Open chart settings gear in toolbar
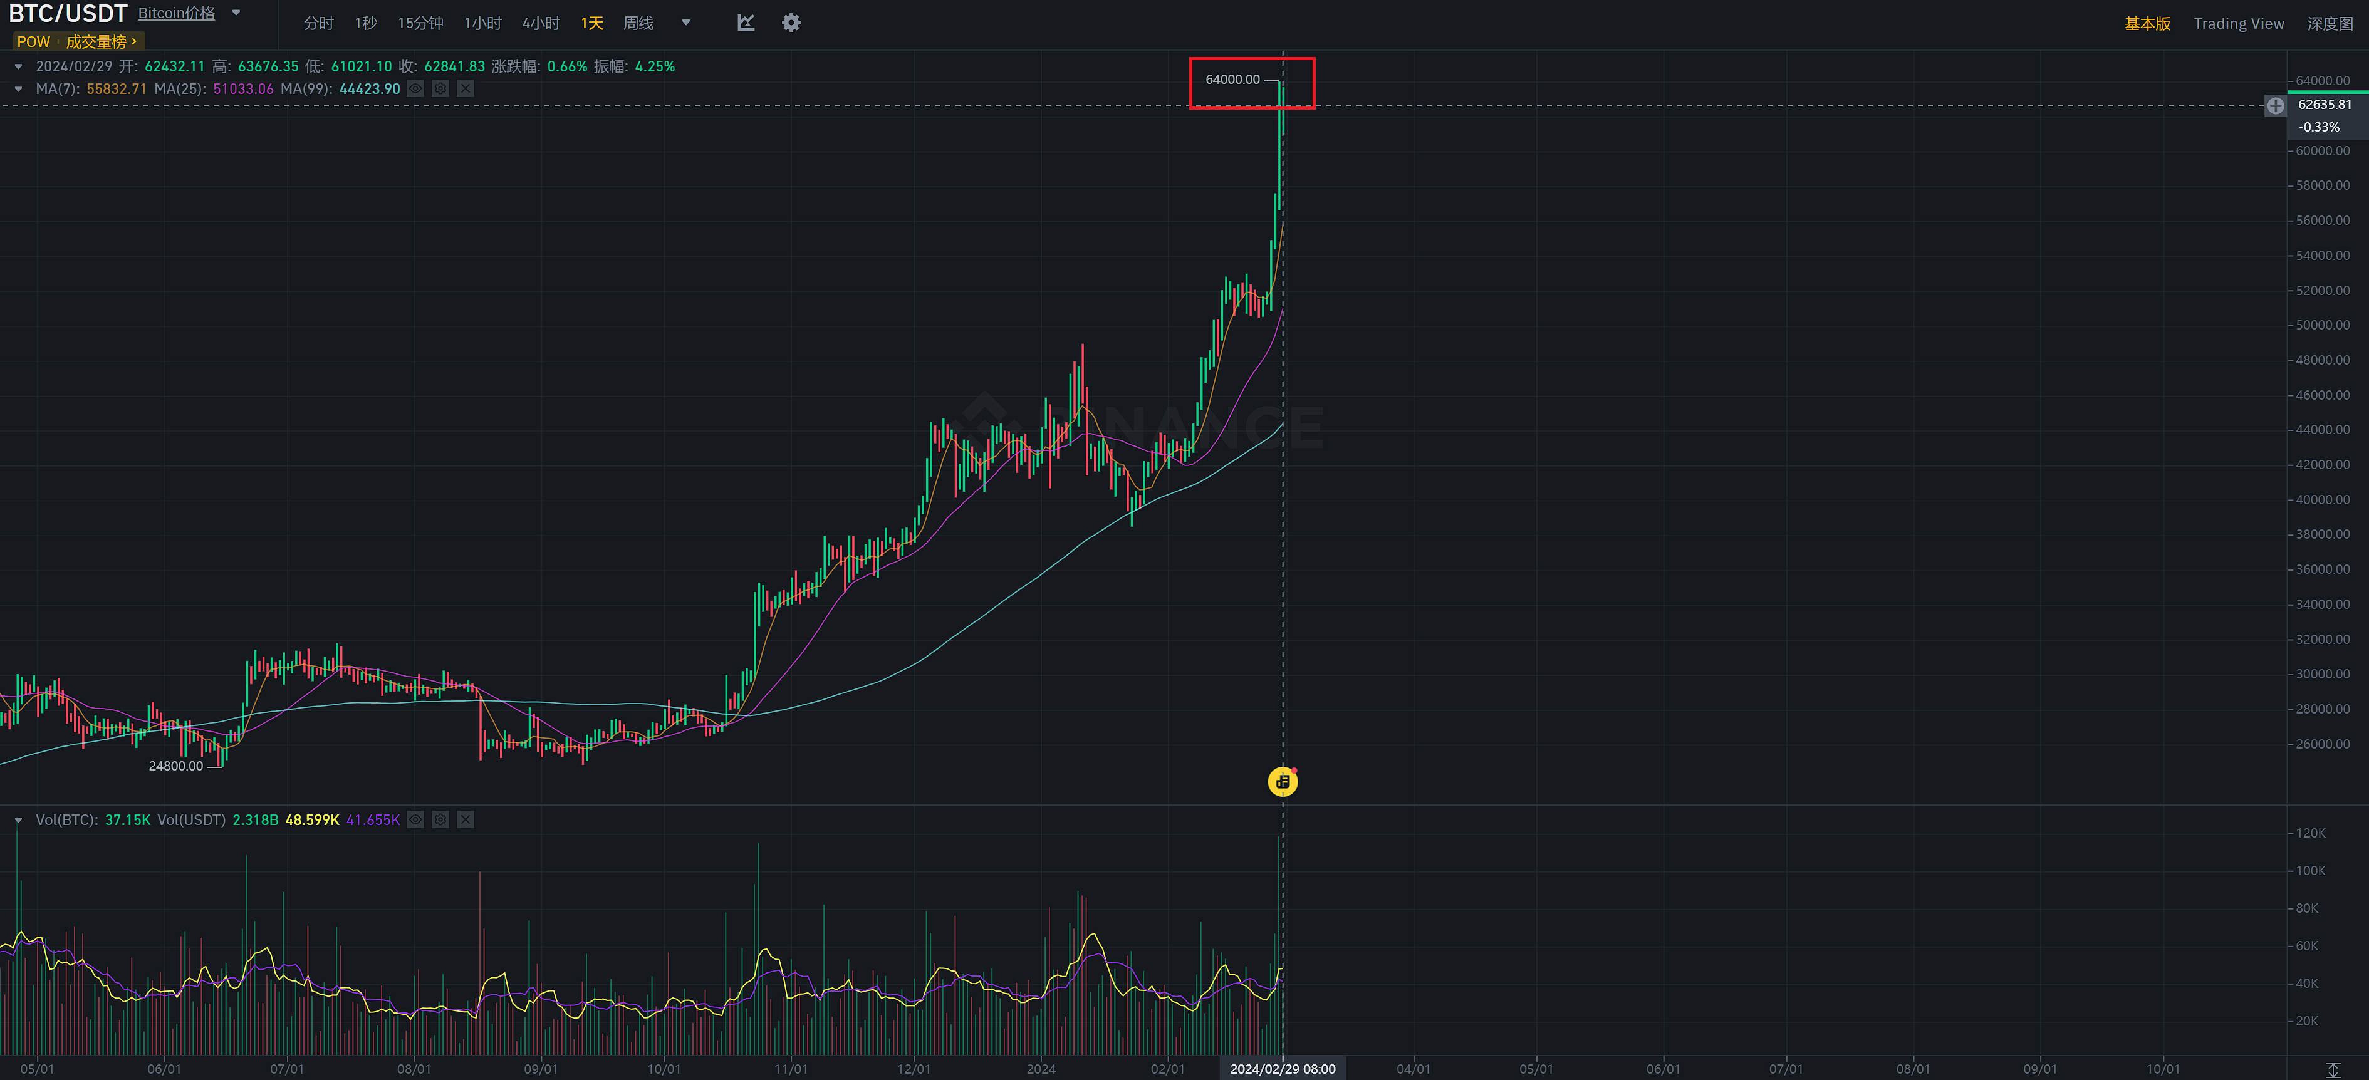Image resolution: width=2369 pixels, height=1080 pixels. point(791,23)
